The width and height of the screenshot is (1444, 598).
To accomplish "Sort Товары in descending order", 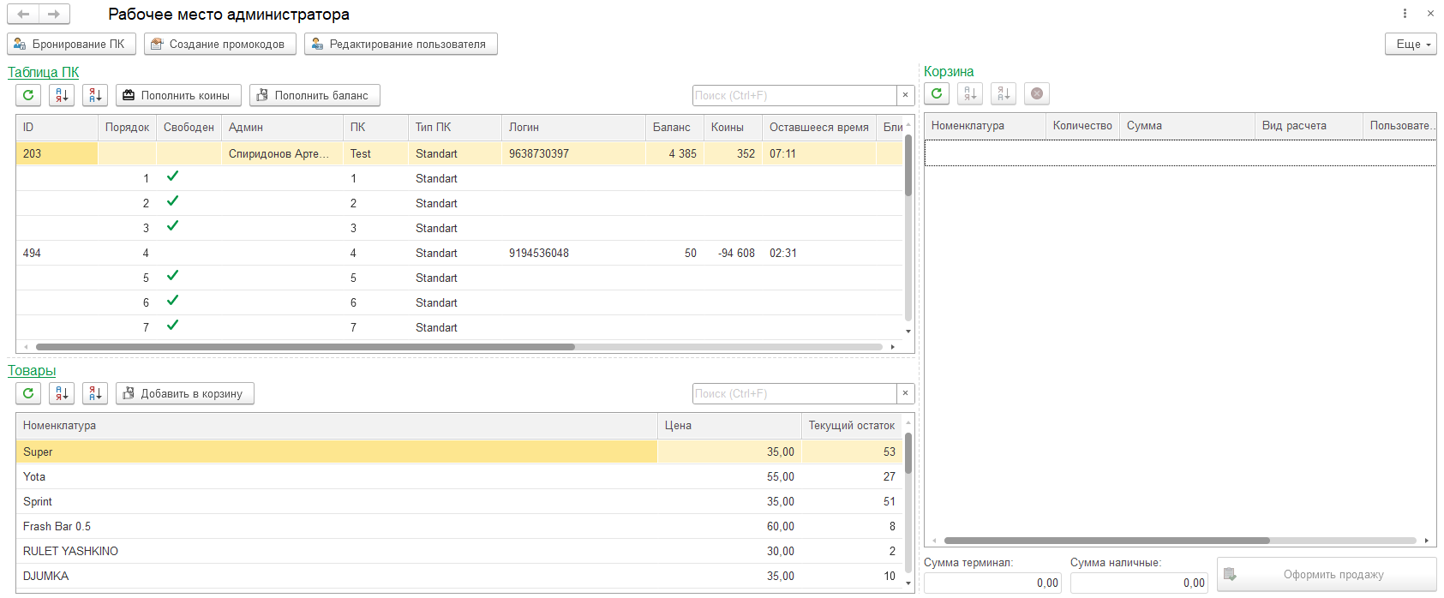I will (95, 393).
